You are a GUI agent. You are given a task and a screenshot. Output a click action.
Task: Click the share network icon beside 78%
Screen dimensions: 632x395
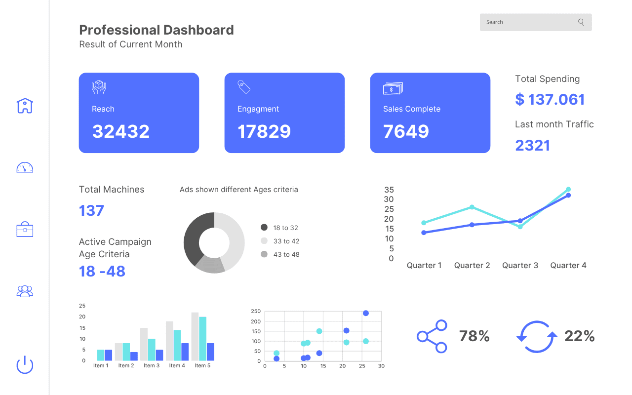tap(432, 336)
